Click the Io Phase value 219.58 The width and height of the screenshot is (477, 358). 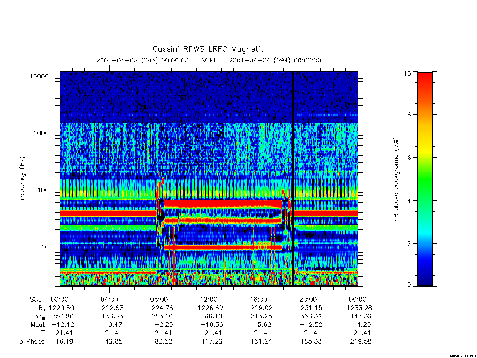pyautogui.click(x=361, y=341)
